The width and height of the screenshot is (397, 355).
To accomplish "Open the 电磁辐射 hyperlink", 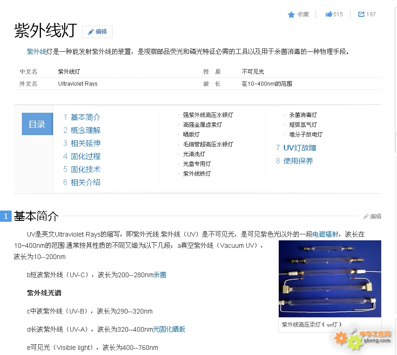I will click(325, 234).
